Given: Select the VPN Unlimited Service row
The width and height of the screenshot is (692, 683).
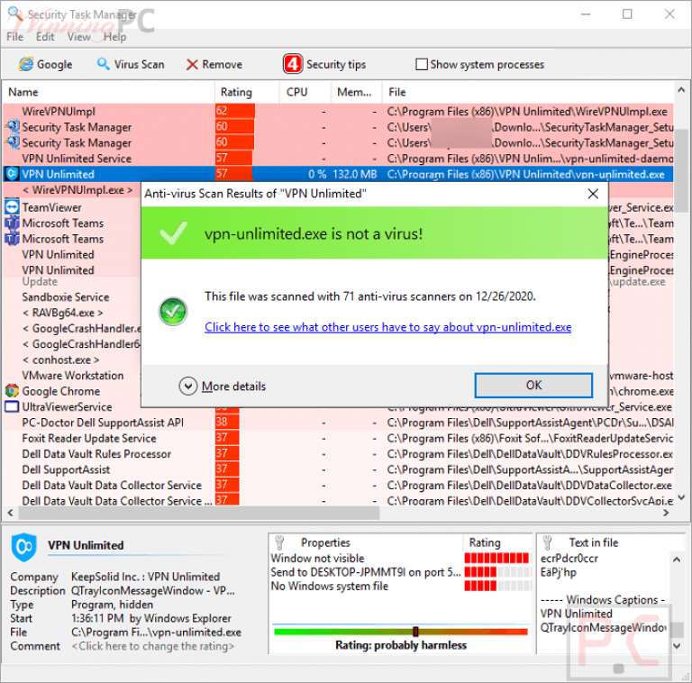Looking at the screenshot, I should [338, 159].
